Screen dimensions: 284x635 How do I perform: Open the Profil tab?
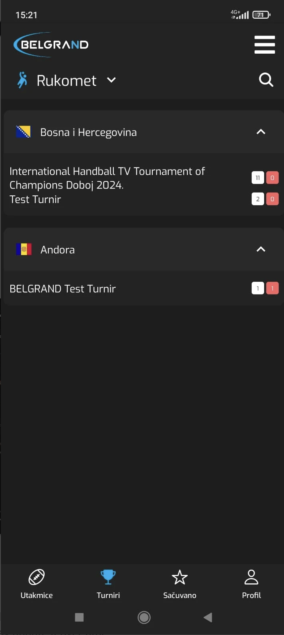coord(251,583)
